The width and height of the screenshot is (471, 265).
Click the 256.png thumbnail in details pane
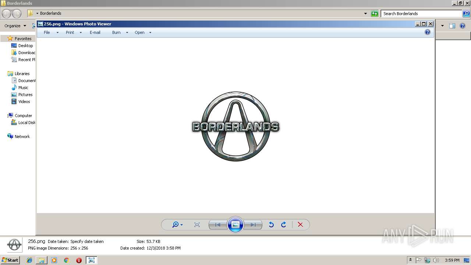click(x=14, y=244)
